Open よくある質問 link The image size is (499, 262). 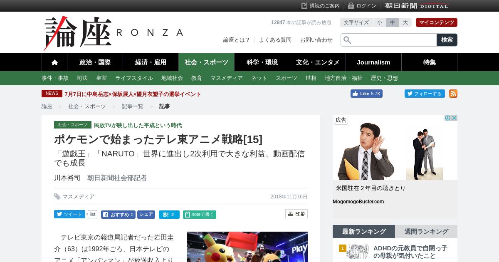(x=275, y=40)
